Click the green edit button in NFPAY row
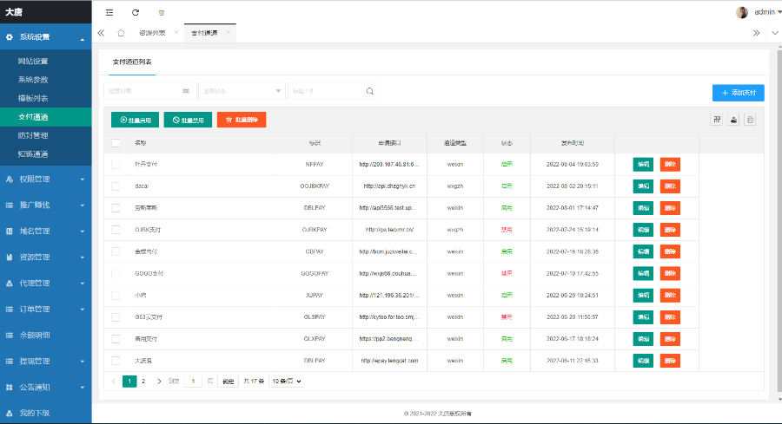The height and width of the screenshot is (424, 782). 643,164
